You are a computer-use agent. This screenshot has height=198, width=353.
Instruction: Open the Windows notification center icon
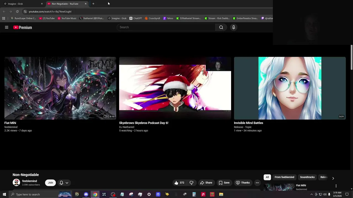tap(347, 194)
